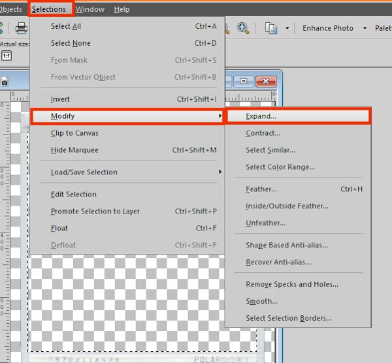Select Clip to Canvas

pos(127,133)
